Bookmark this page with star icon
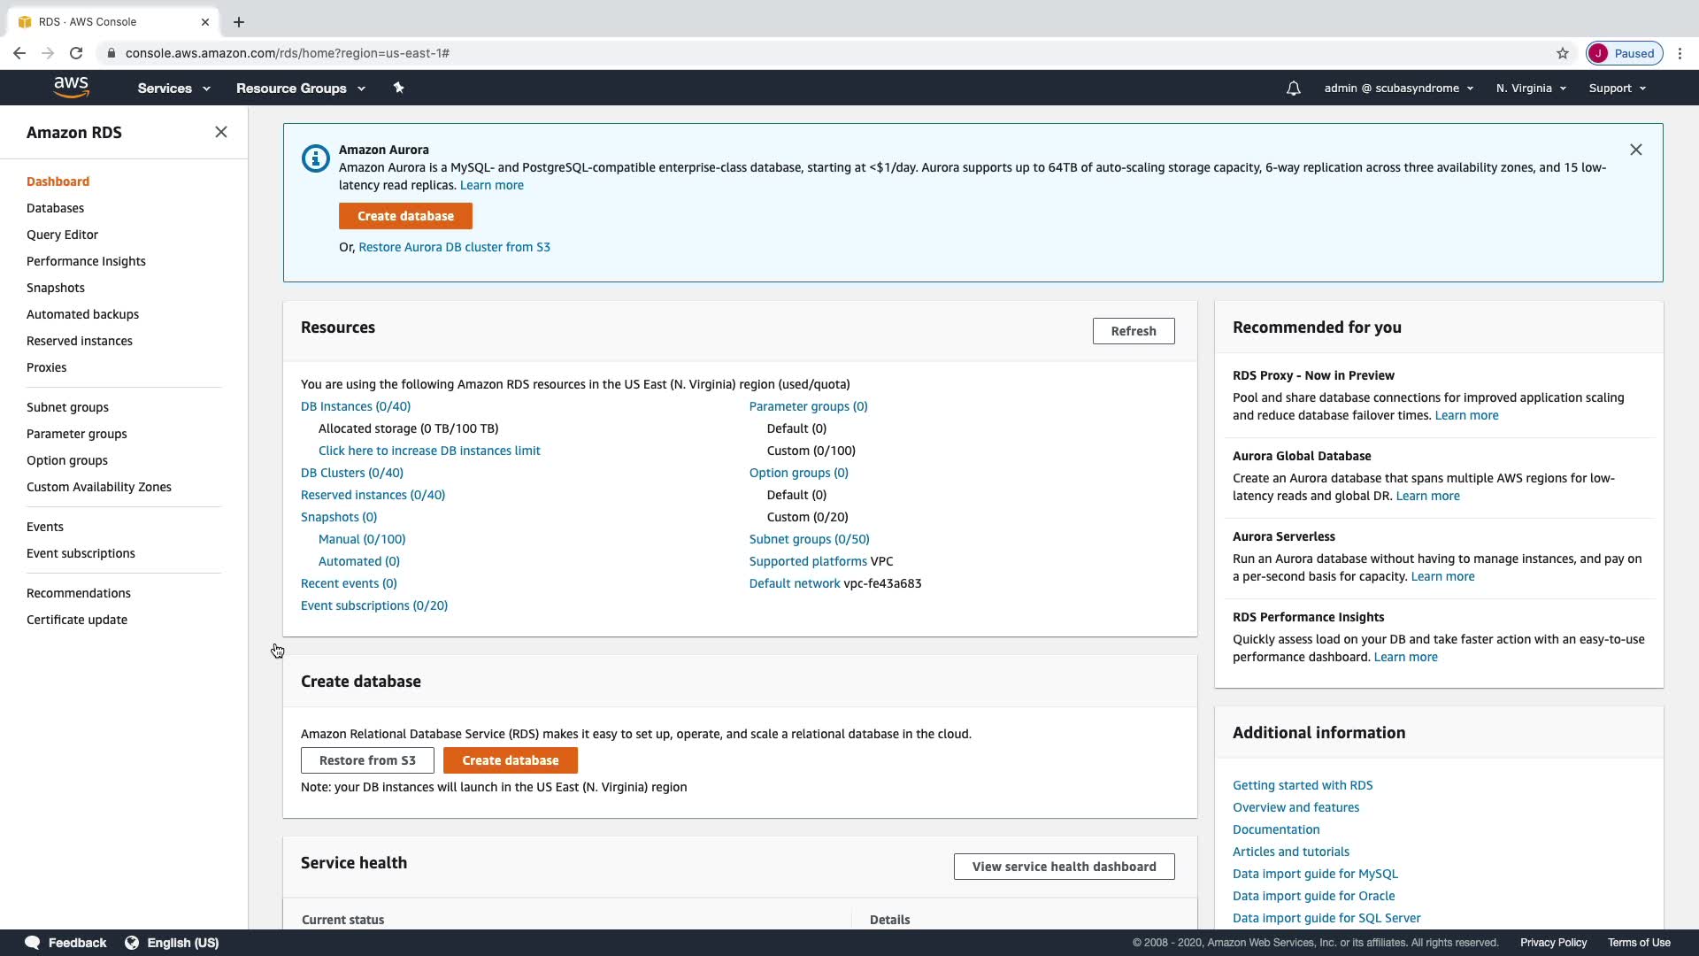This screenshot has width=1699, height=956. tap(1563, 53)
